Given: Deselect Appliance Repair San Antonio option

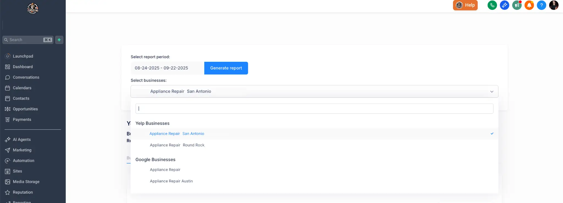Looking at the screenshot, I should click(177, 134).
